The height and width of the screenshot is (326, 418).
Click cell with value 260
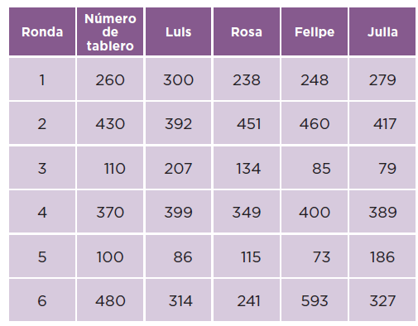[x=110, y=79]
